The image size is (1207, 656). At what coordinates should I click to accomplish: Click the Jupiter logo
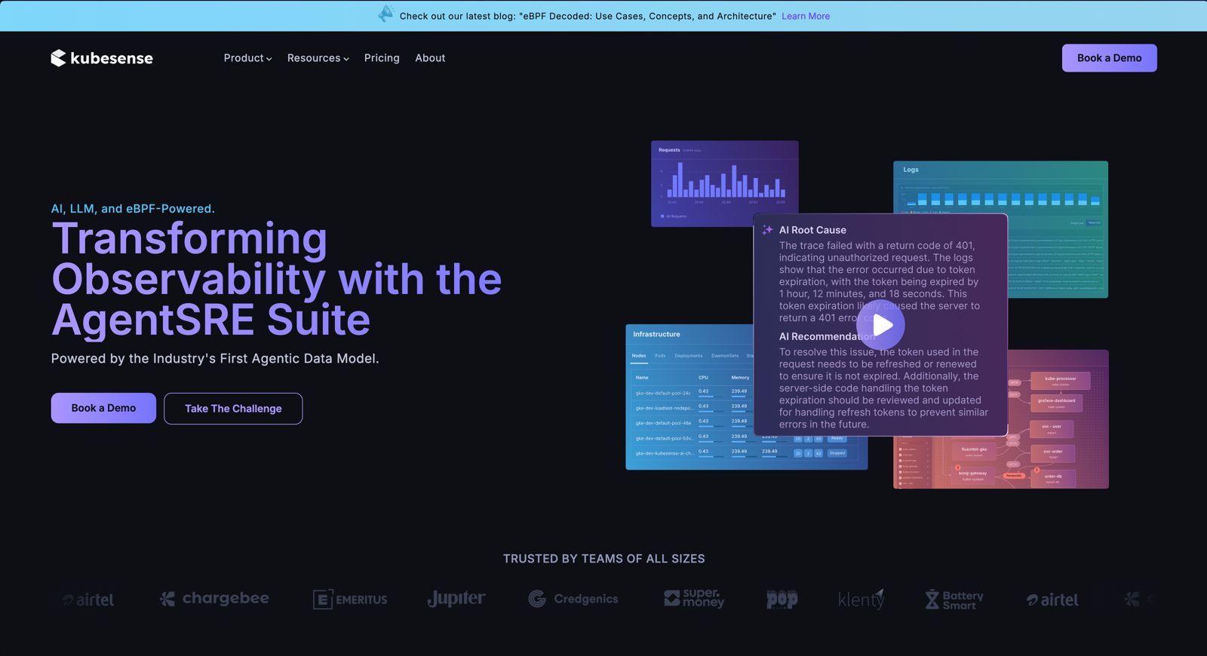456,599
